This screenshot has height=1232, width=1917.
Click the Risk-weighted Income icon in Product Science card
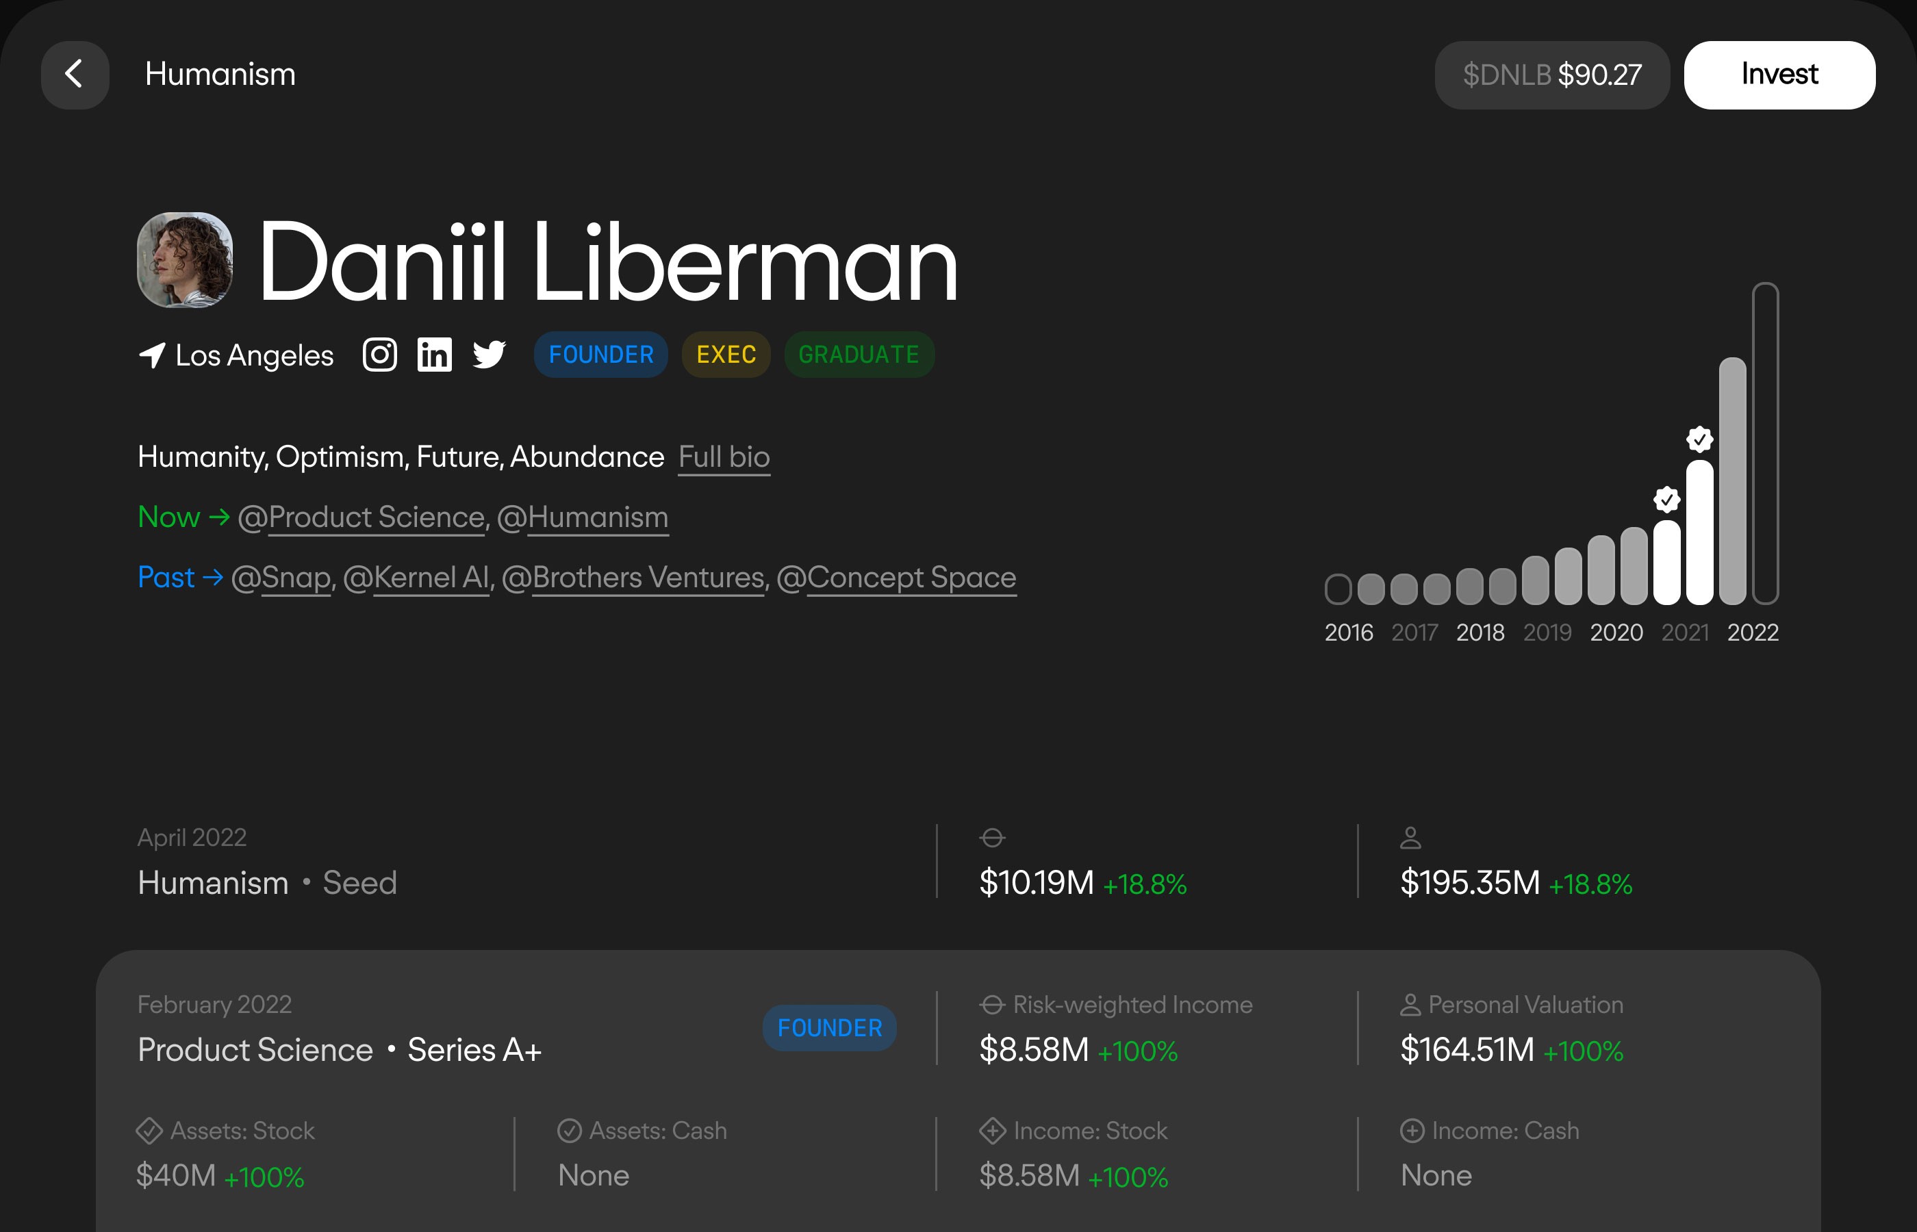(992, 1005)
